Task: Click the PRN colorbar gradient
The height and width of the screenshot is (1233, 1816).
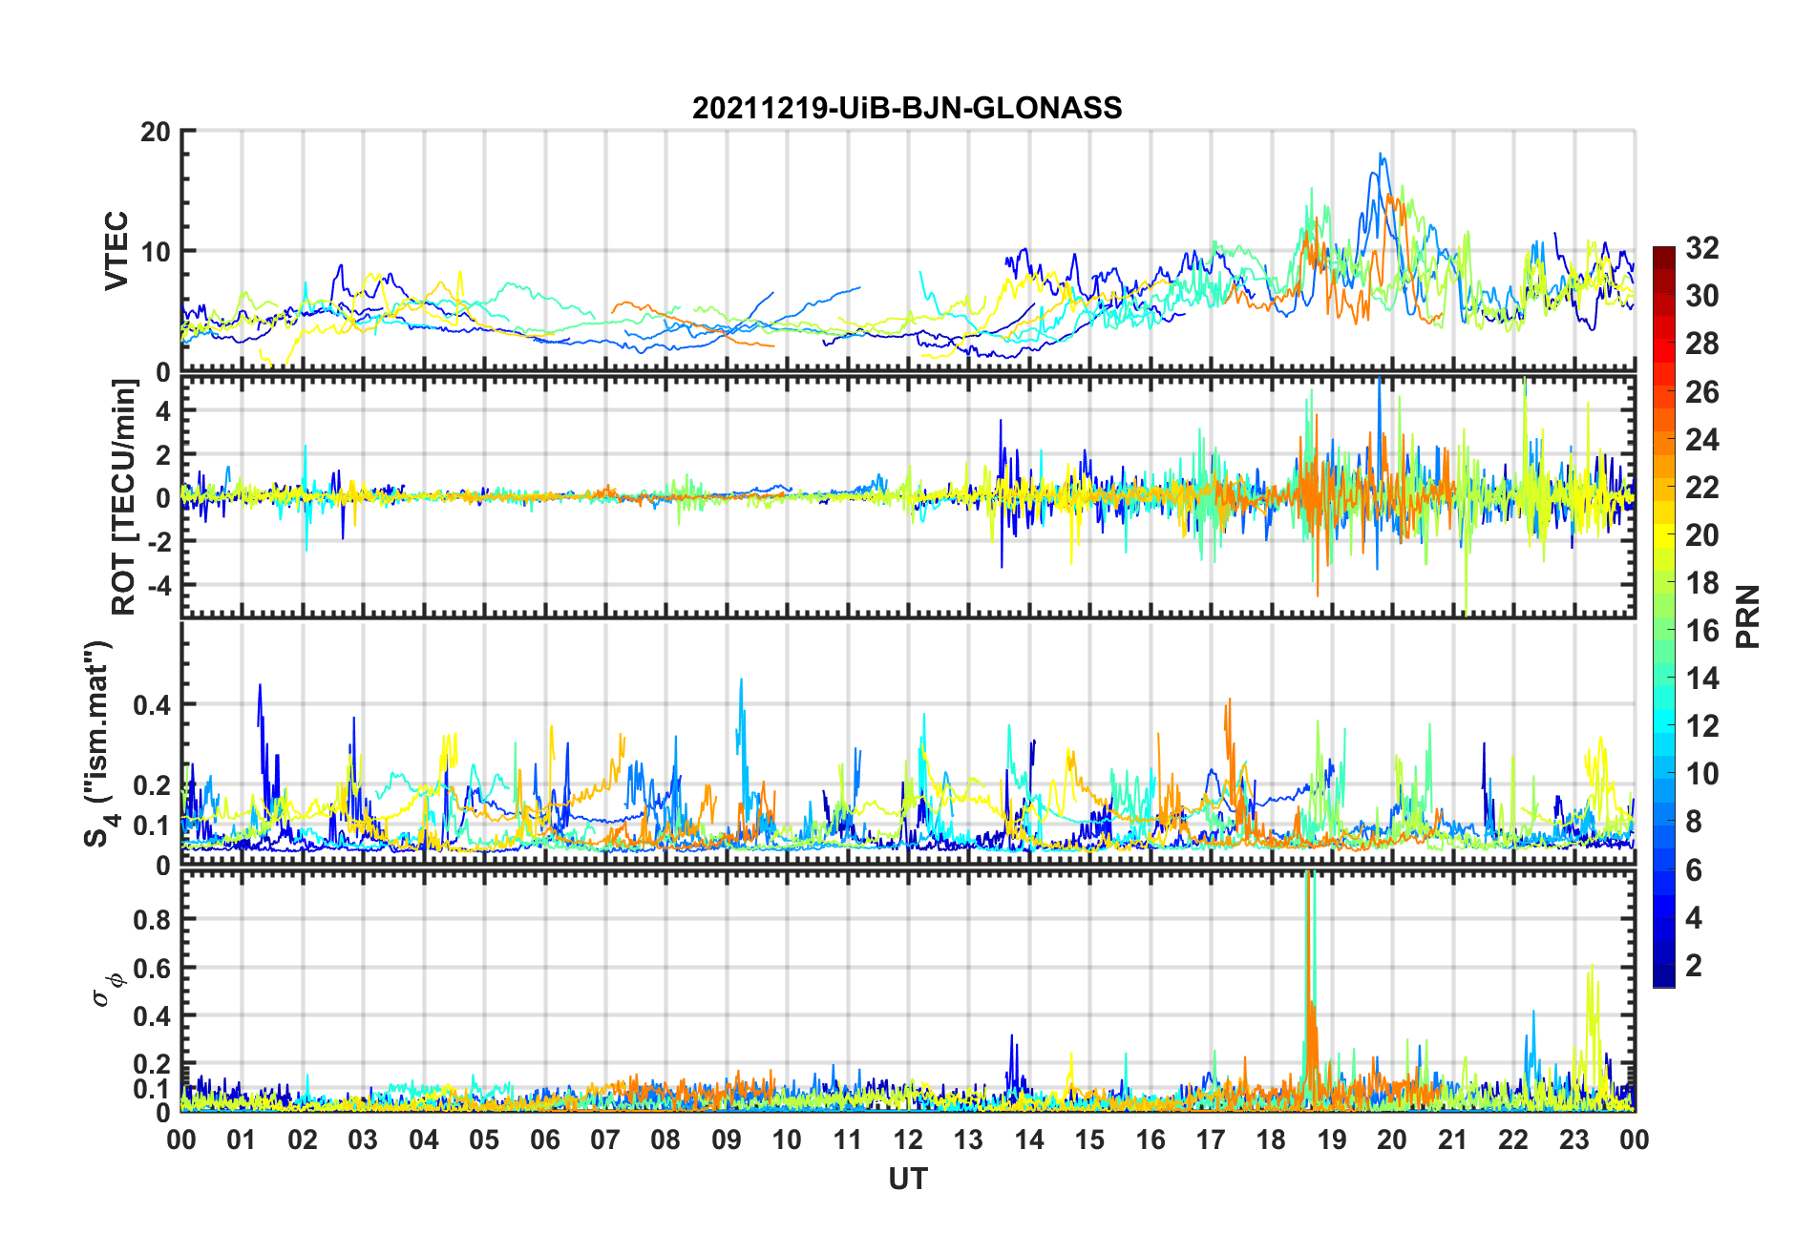Action: (x=1664, y=616)
